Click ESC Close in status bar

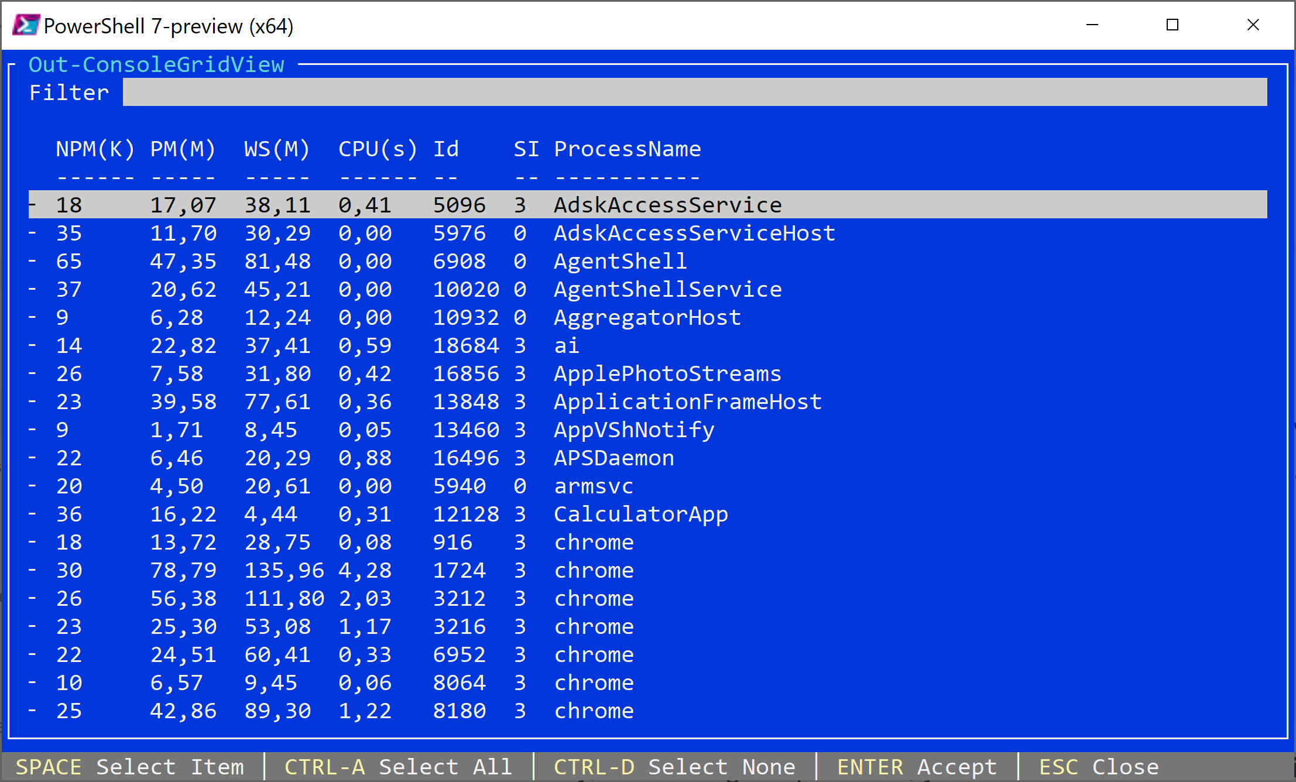1099,767
